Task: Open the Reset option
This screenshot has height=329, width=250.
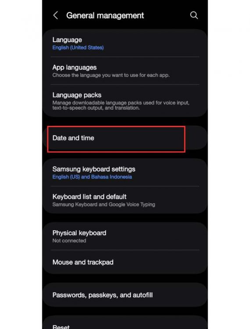Action: coord(125,323)
